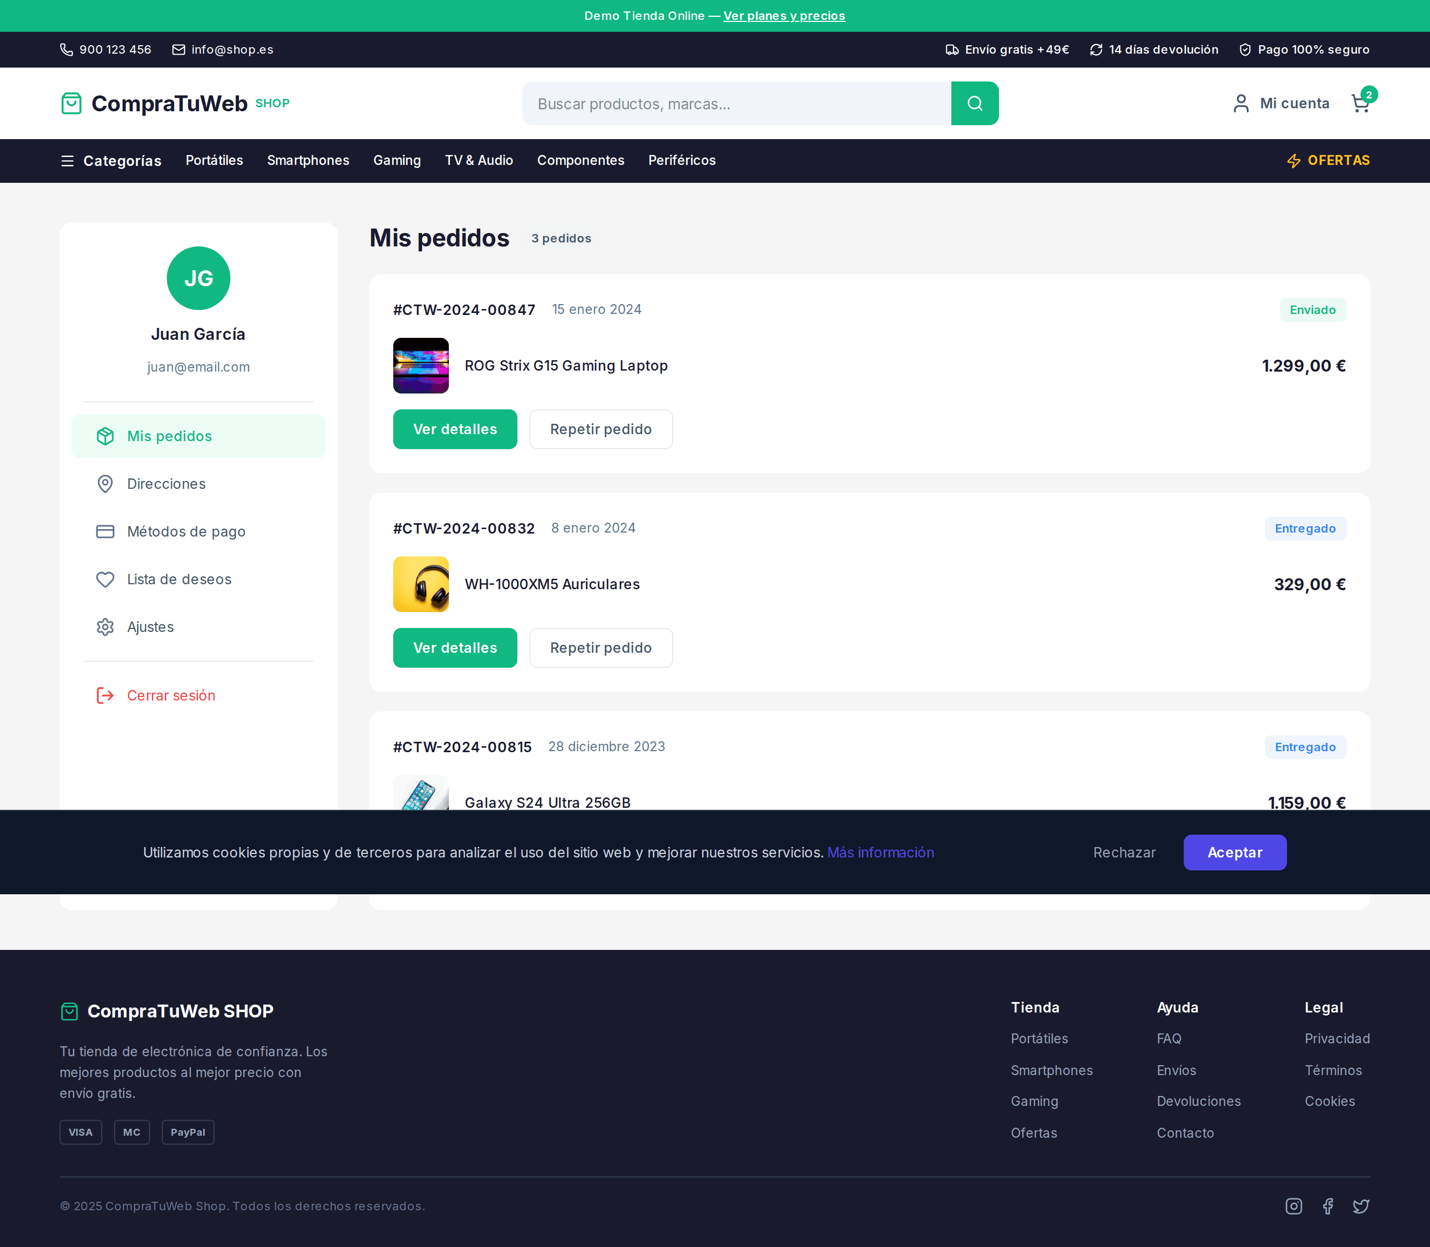Click the Twitter bird icon
This screenshot has height=1247, width=1430.
(x=1361, y=1206)
